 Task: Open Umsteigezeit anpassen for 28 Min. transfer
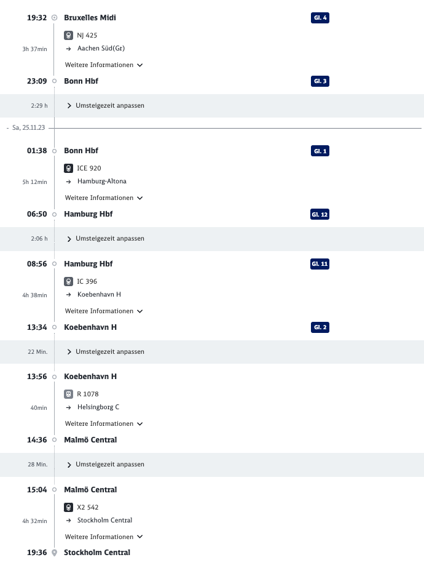106,465
